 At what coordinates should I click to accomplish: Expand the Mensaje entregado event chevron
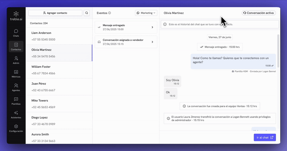152,27
